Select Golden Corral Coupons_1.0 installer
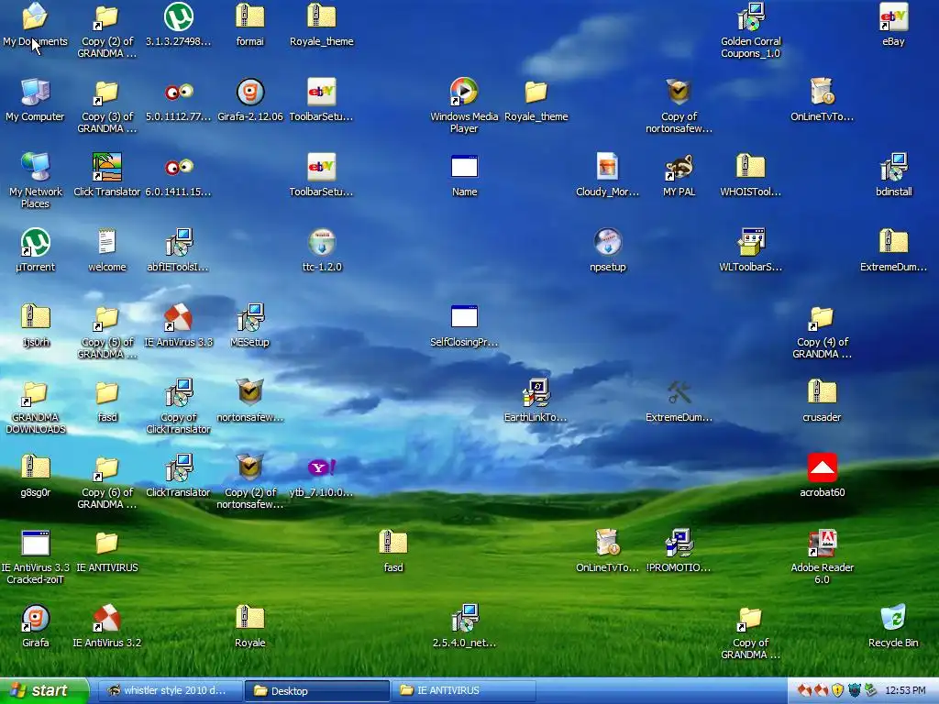This screenshot has height=704, width=939. coord(750,30)
